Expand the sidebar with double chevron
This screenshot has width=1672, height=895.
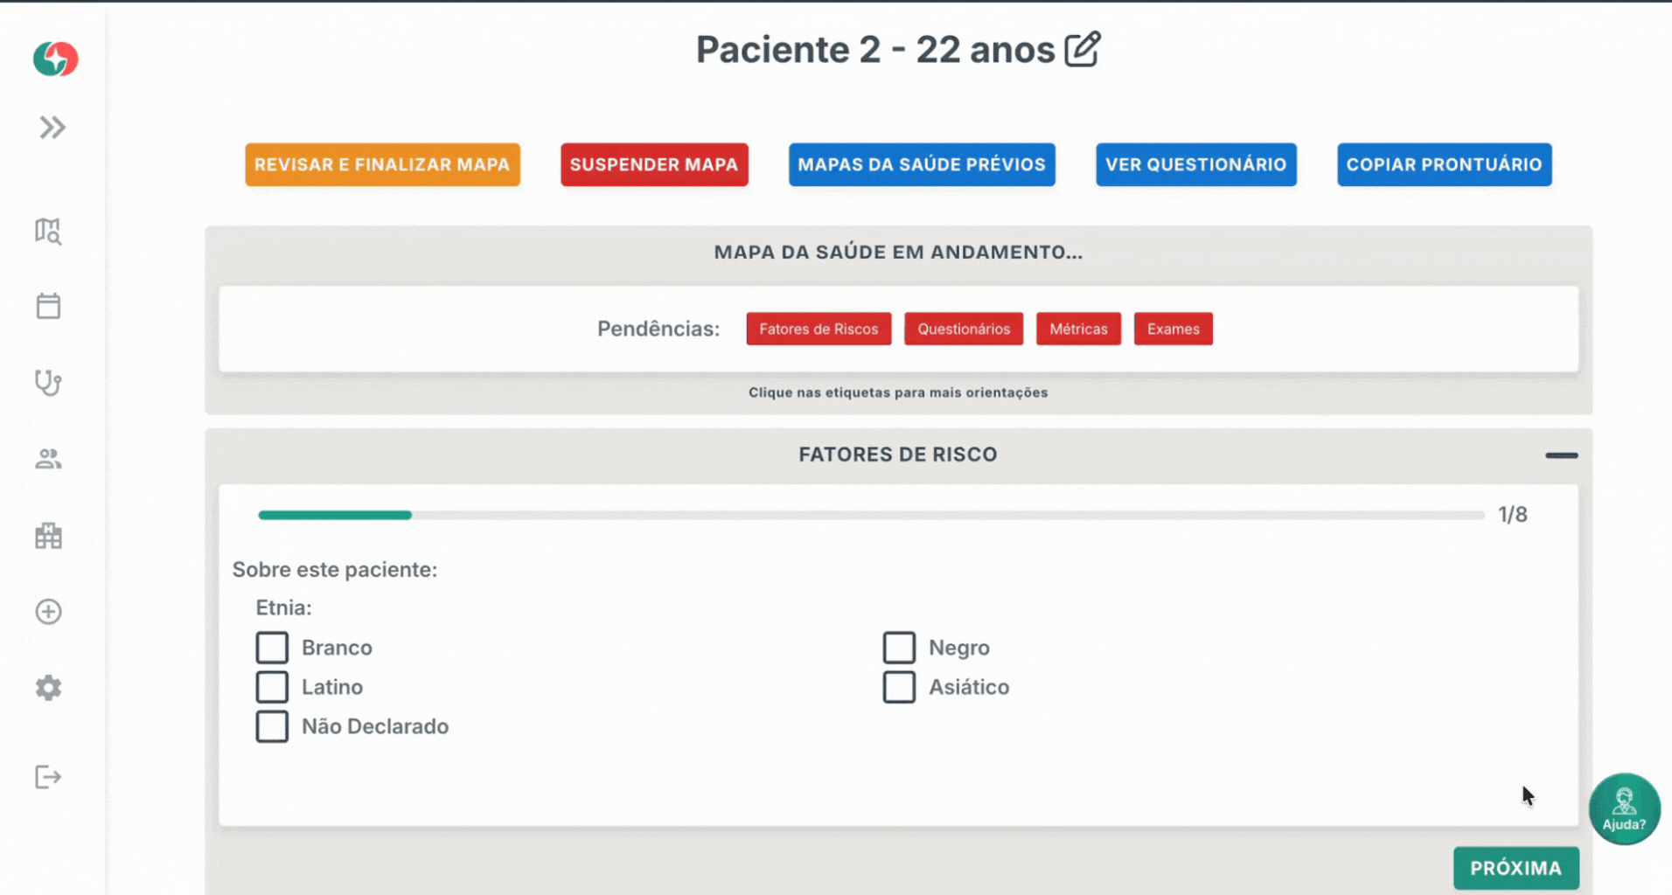52,128
